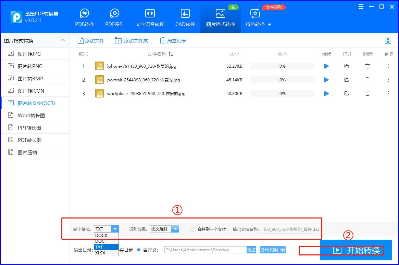
Task: Switch to grid view via top-right icon
Action: [388, 40]
